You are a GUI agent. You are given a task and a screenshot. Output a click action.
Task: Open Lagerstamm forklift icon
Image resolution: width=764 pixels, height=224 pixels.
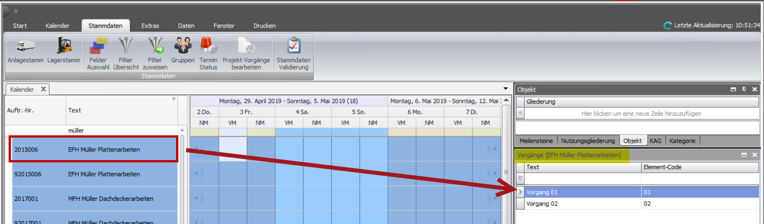(x=63, y=45)
